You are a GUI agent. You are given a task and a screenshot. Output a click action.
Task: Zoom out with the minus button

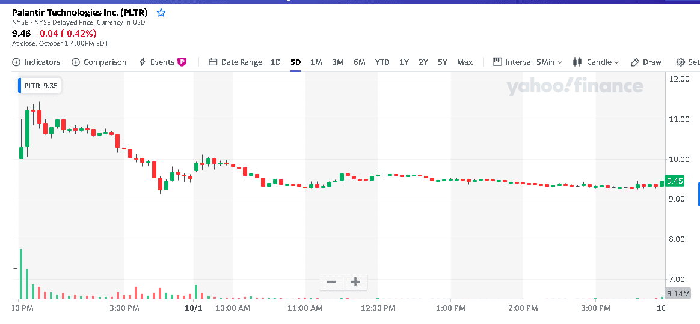click(x=331, y=281)
